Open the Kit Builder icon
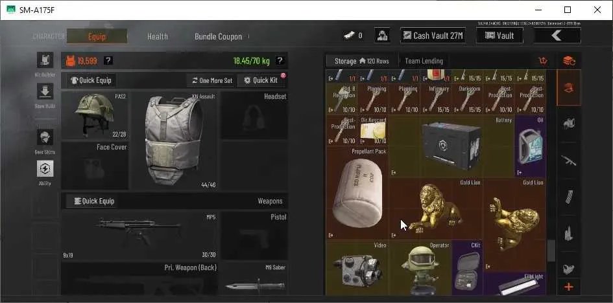The width and height of the screenshot is (613, 303). click(x=45, y=60)
